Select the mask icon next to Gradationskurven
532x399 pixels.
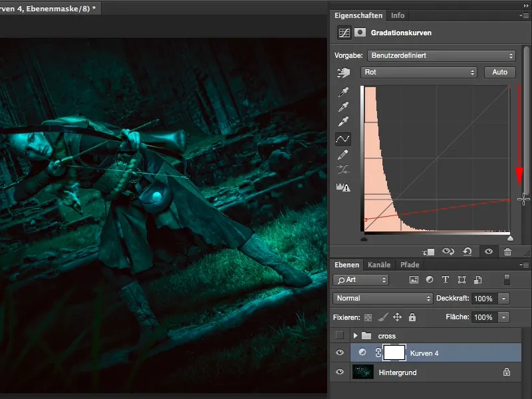pyautogui.click(x=360, y=32)
